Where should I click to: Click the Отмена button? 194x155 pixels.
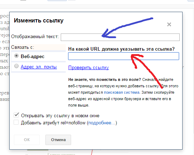tap(58, 140)
